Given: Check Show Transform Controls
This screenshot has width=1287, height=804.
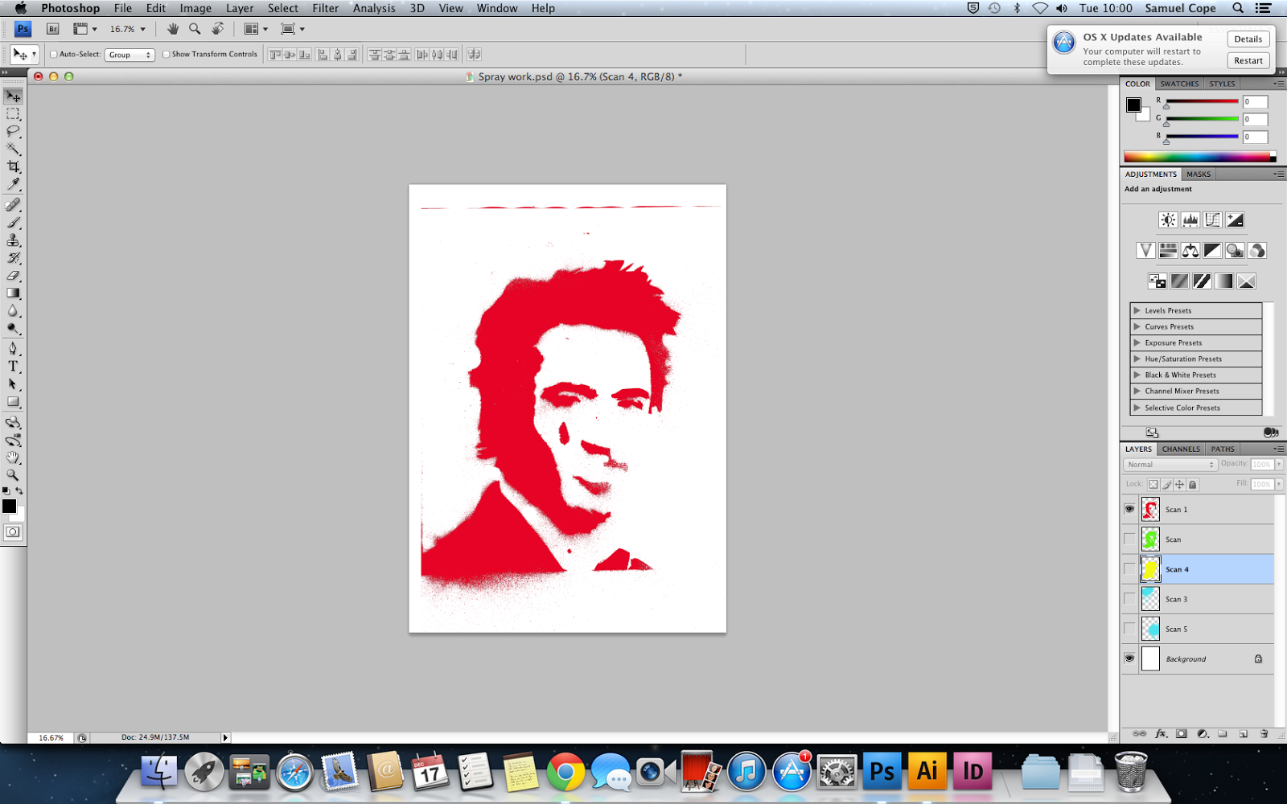Looking at the screenshot, I should pos(166,55).
